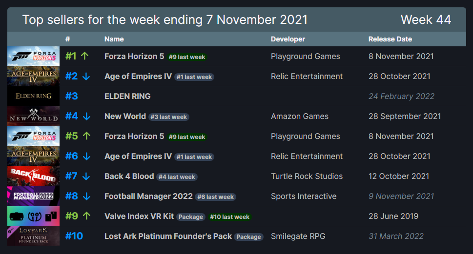The height and width of the screenshot is (254, 473).
Task: Click the blue down arrow at rank #4
Action: point(86,116)
